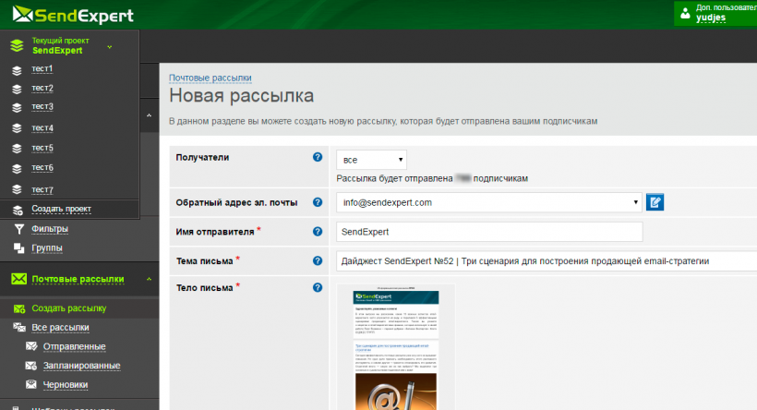Image resolution: width=757 pixels, height=410 pixels.
Task: Open help for Имя отправителя field
Action: [318, 232]
